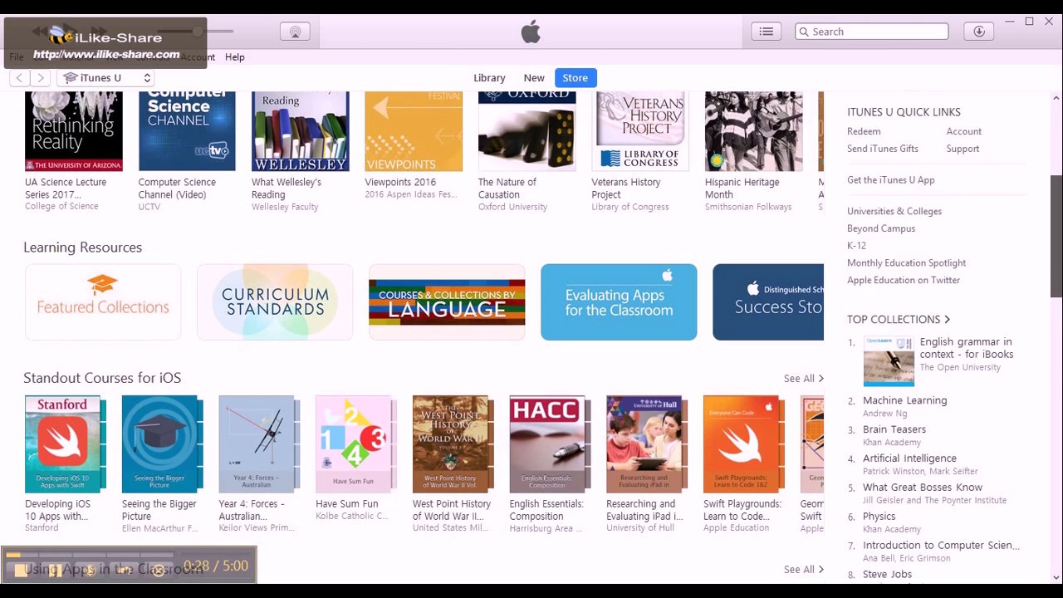Click Get the iTunes U App

pyautogui.click(x=890, y=180)
